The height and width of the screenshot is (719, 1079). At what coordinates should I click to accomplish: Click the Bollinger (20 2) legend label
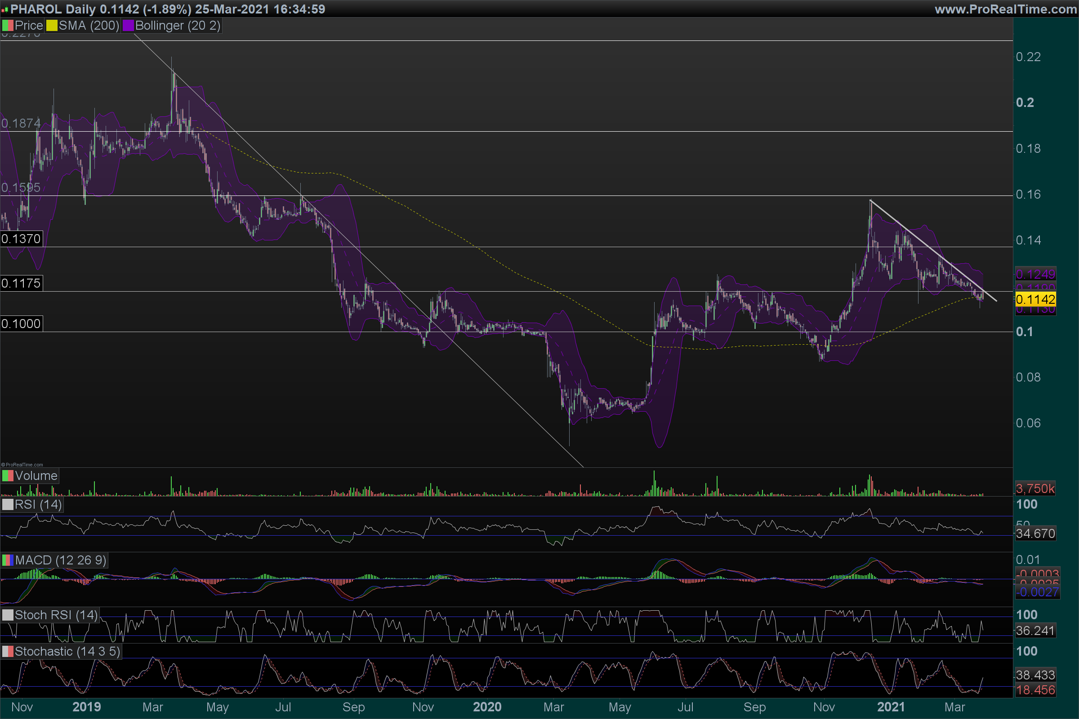pyautogui.click(x=178, y=26)
